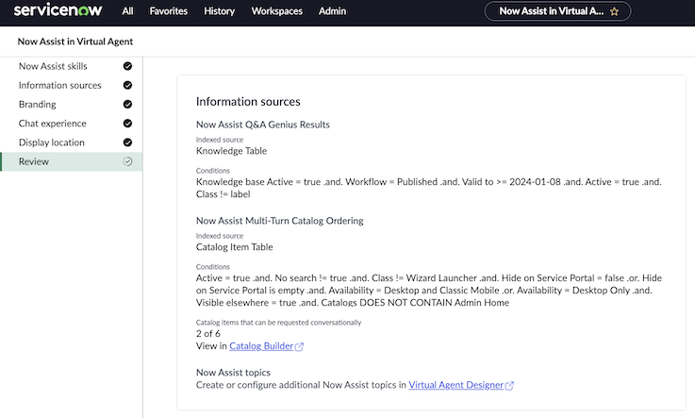Click Now Assist Multi-Turn Catalog Ordering text
This screenshot has width=695, height=418.
coord(280,221)
